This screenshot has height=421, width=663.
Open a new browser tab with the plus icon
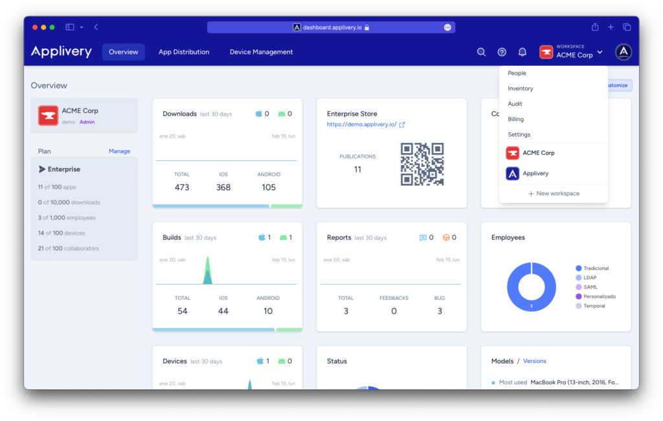[611, 27]
